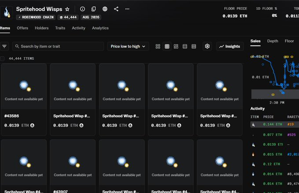Copy collection address icon
This screenshot has width=299, height=193.
click(94, 9)
